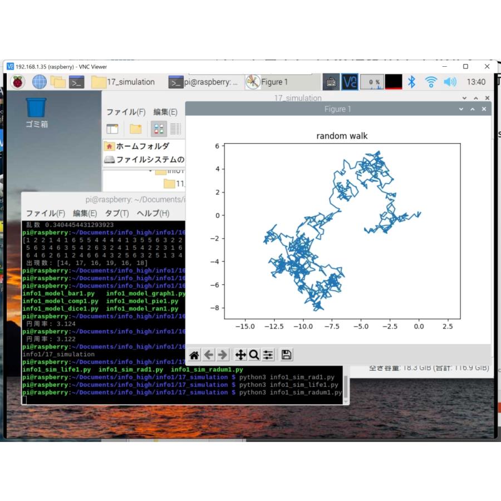
Task: Launch the web browser globe icon
Action: click(x=39, y=82)
